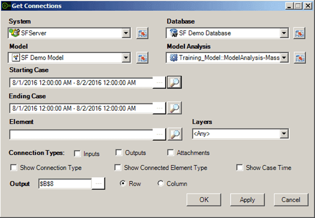The width and height of the screenshot is (315, 218).
Task: Click the browse icon next to Model Analysis
Action: point(300,58)
